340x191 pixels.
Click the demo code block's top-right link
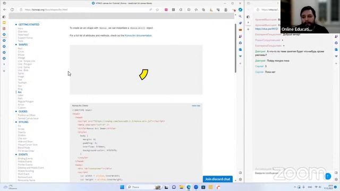[196, 106]
